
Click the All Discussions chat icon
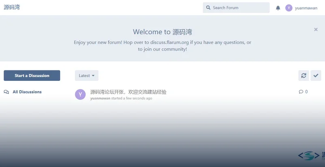pos(6,92)
